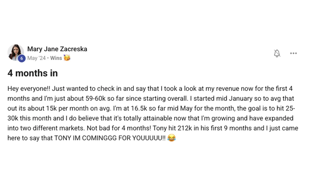Click the laughing emoji ending the post
Screen dimensions: 315x184
coord(172,138)
